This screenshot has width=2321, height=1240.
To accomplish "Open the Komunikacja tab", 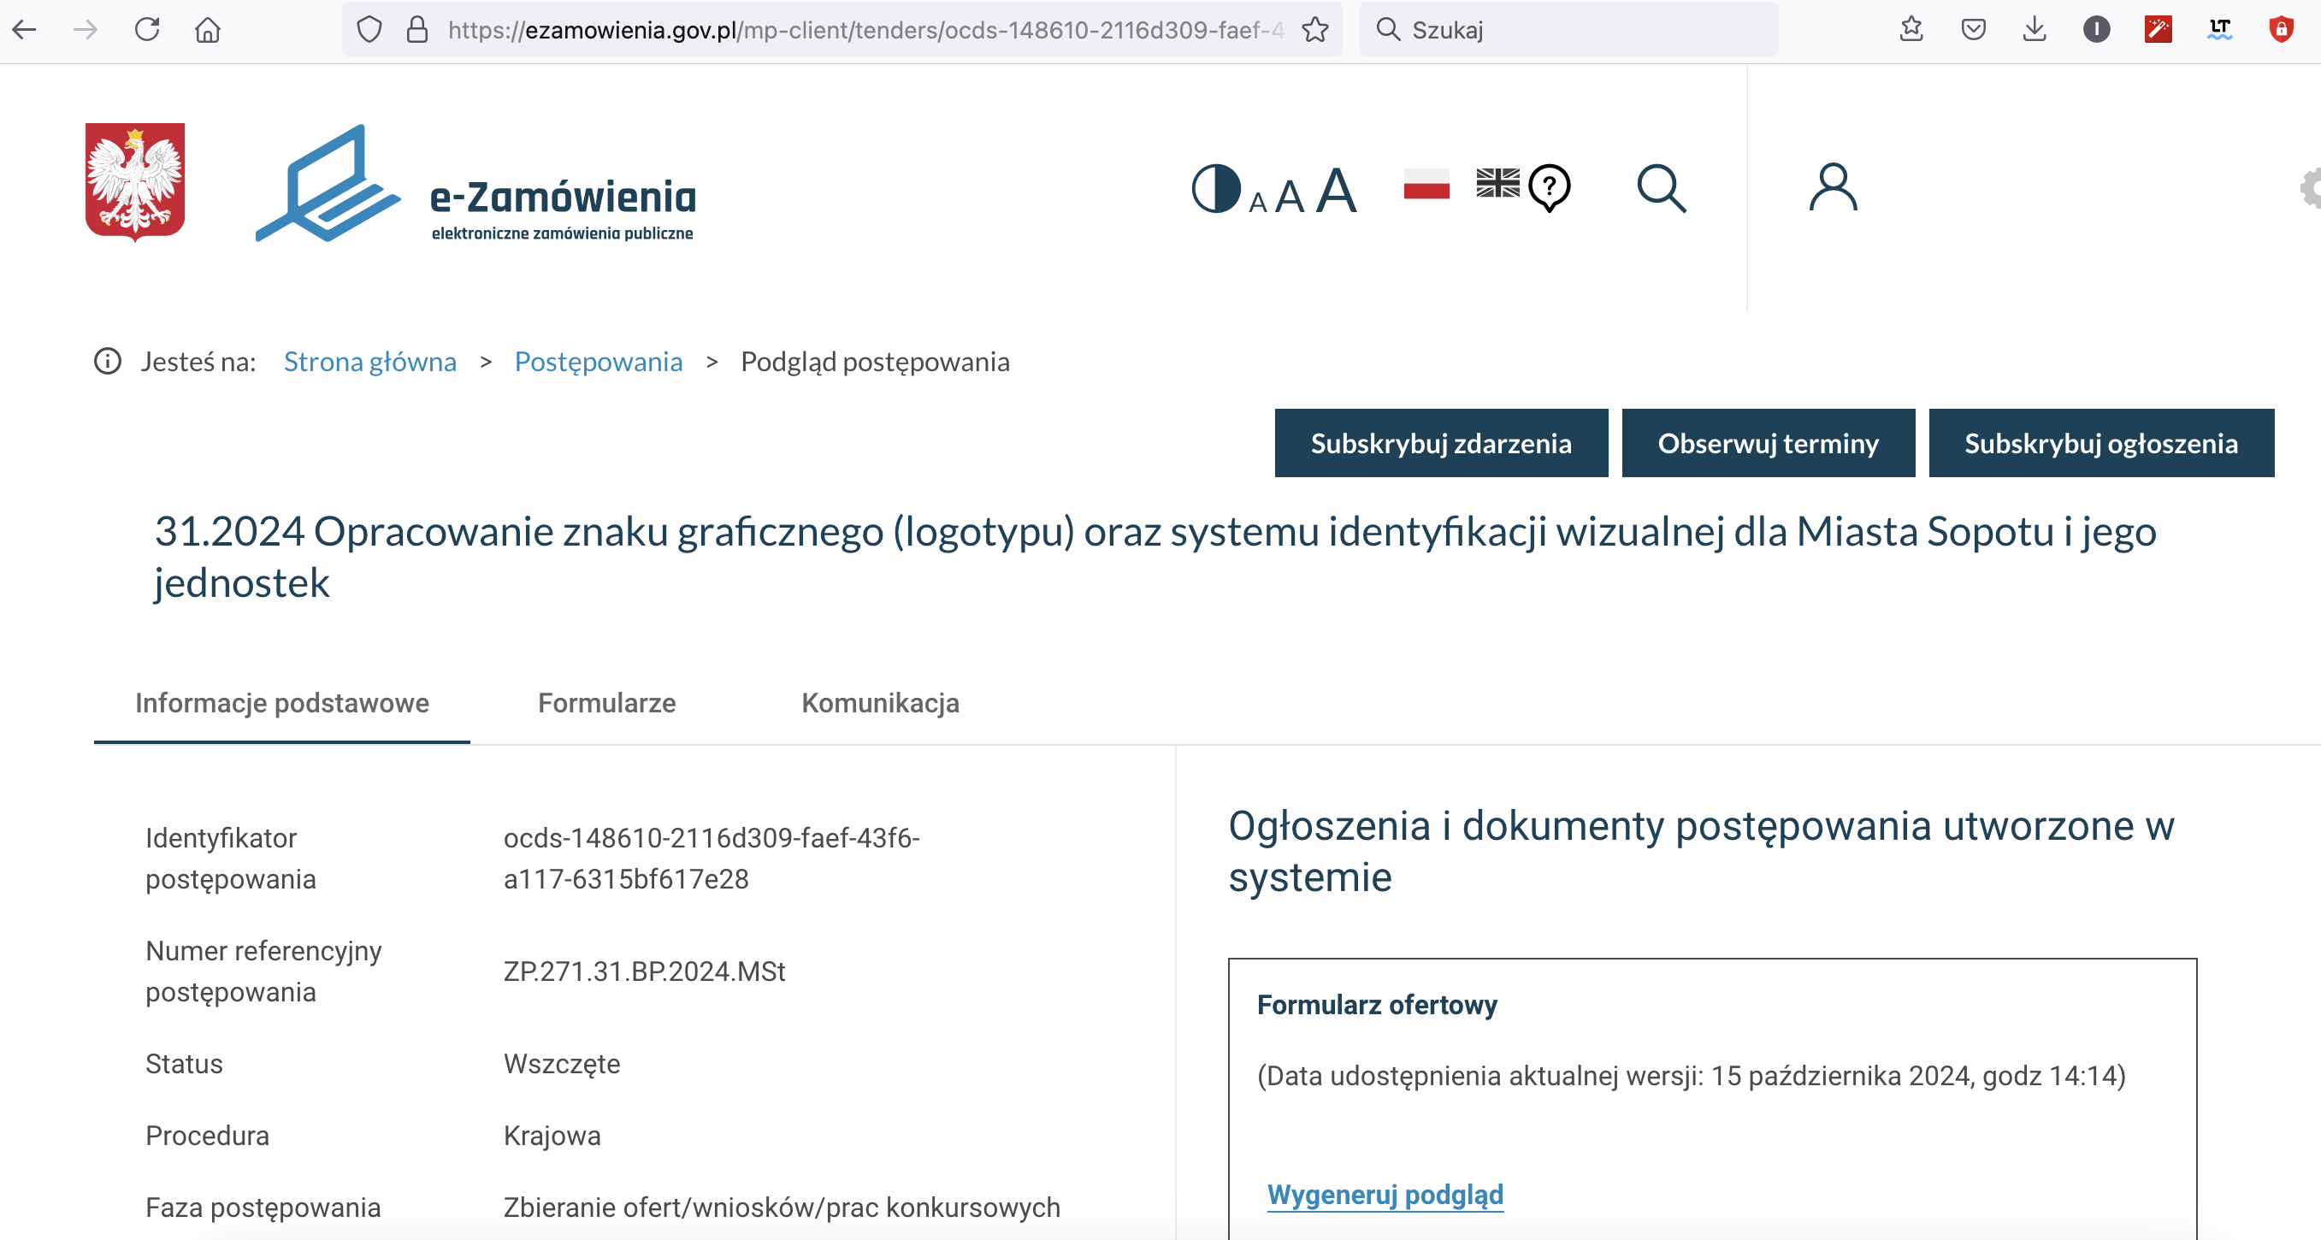I will pos(879,703).
